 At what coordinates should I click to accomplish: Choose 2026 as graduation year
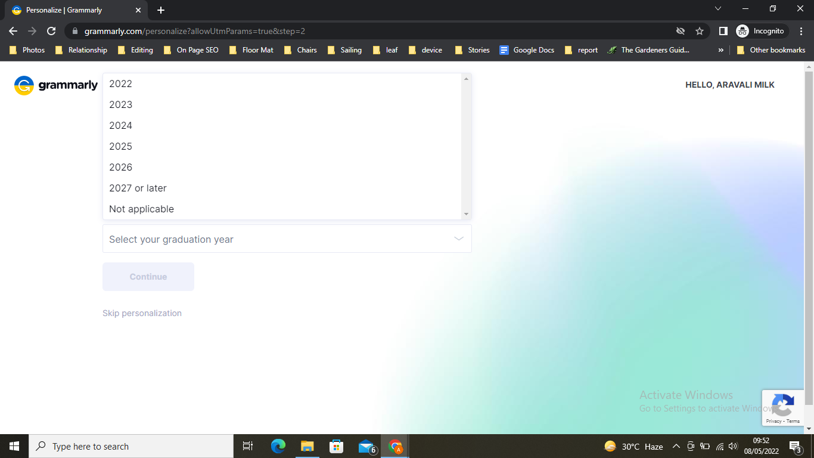(x=282, y=168)
